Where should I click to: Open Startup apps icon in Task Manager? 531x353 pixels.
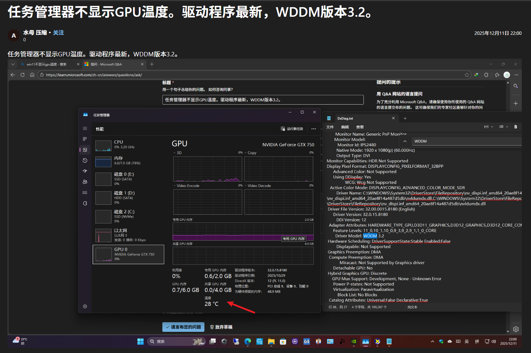(85, 171)
